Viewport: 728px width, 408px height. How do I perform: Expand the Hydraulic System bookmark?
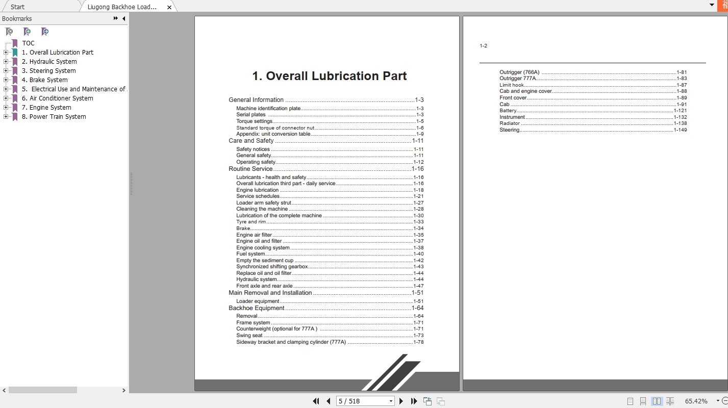(6, 62)
